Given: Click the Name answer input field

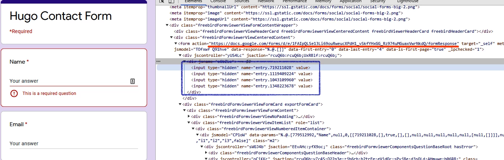Looking at the screenshot, I should pos(69,81).
